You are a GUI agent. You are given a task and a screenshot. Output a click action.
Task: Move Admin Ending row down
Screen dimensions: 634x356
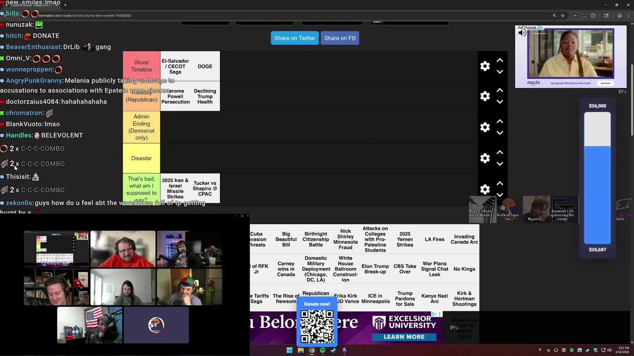(x=500, y=133)
